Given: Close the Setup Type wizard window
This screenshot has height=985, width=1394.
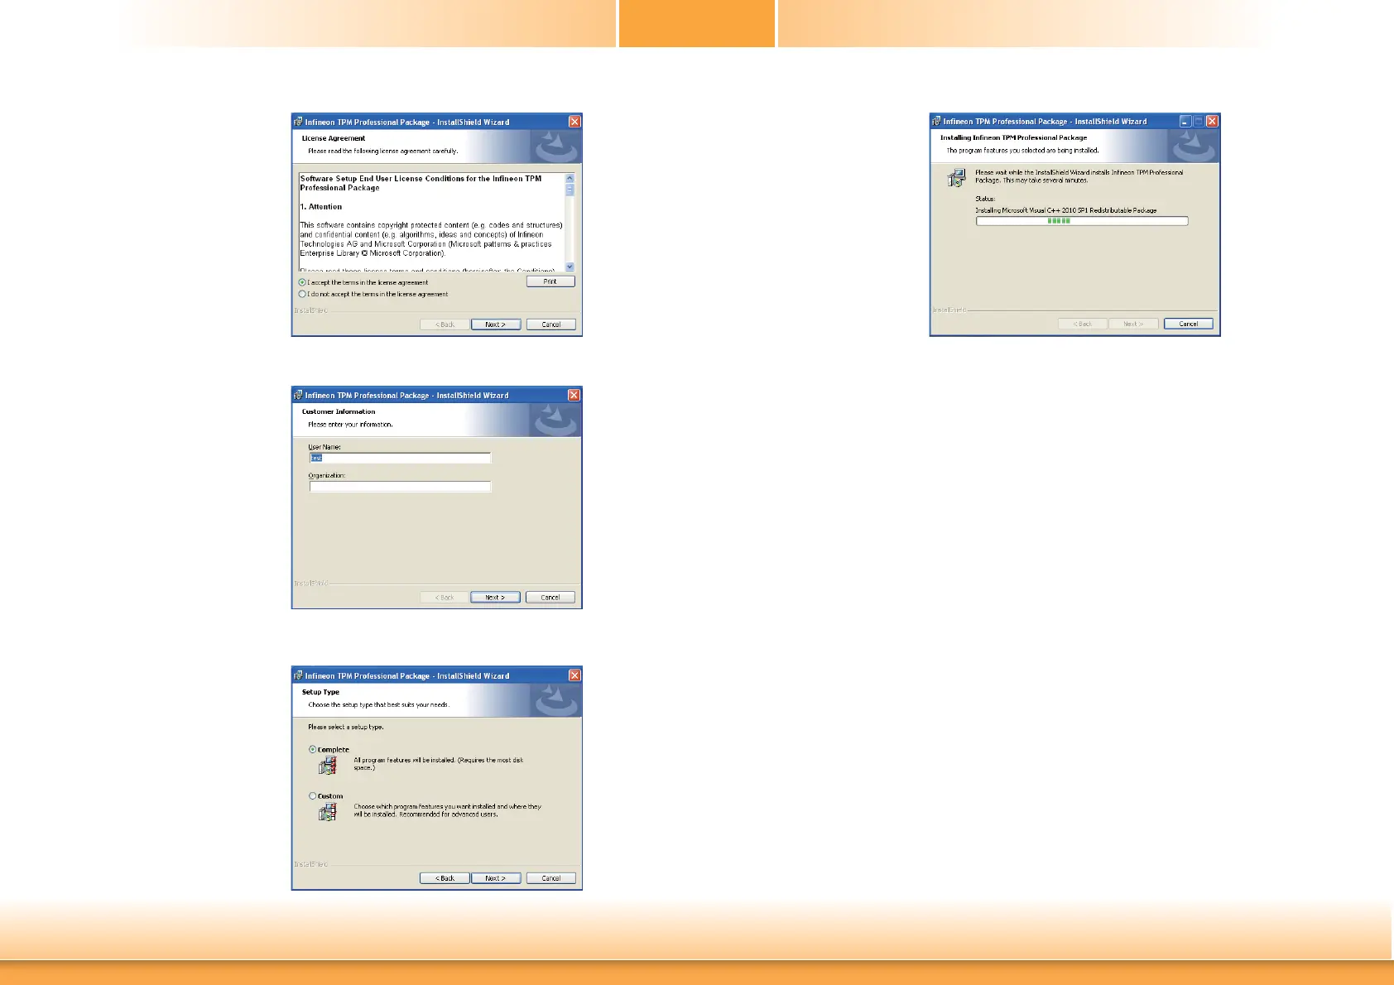Looking at the screenshot, I should (x=574, y=675).
